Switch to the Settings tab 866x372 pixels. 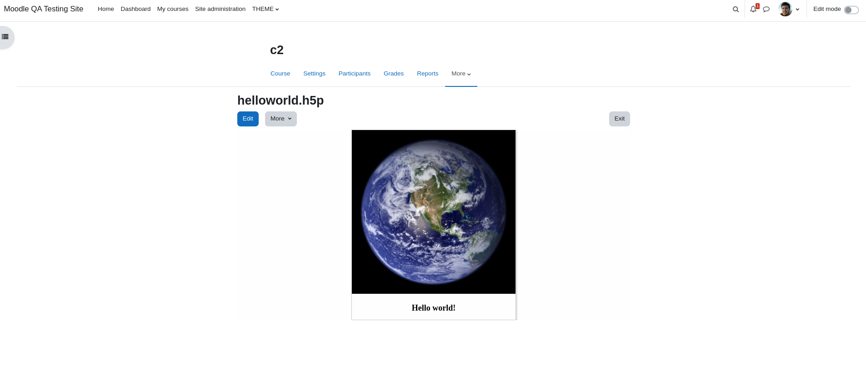click(x=314, y=74)
